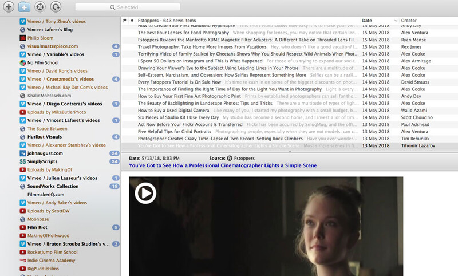Image resolution: width=458 pixels, height=276 pixels.
Task: Click the Fstoppers - 643 news items header
Action: (167, 21)
